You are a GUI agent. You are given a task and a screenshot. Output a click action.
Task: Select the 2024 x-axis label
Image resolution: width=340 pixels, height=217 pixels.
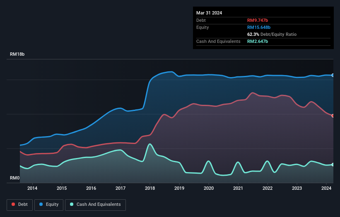[326, 188]
